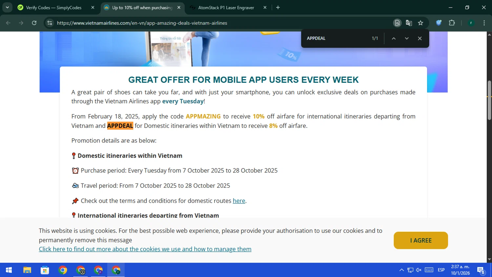Click the address bar URL

[x=142, y=23]
